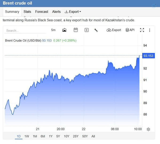Go to the Alerts tab
This screenshot has width=160, height=144.
pos(56,12)
